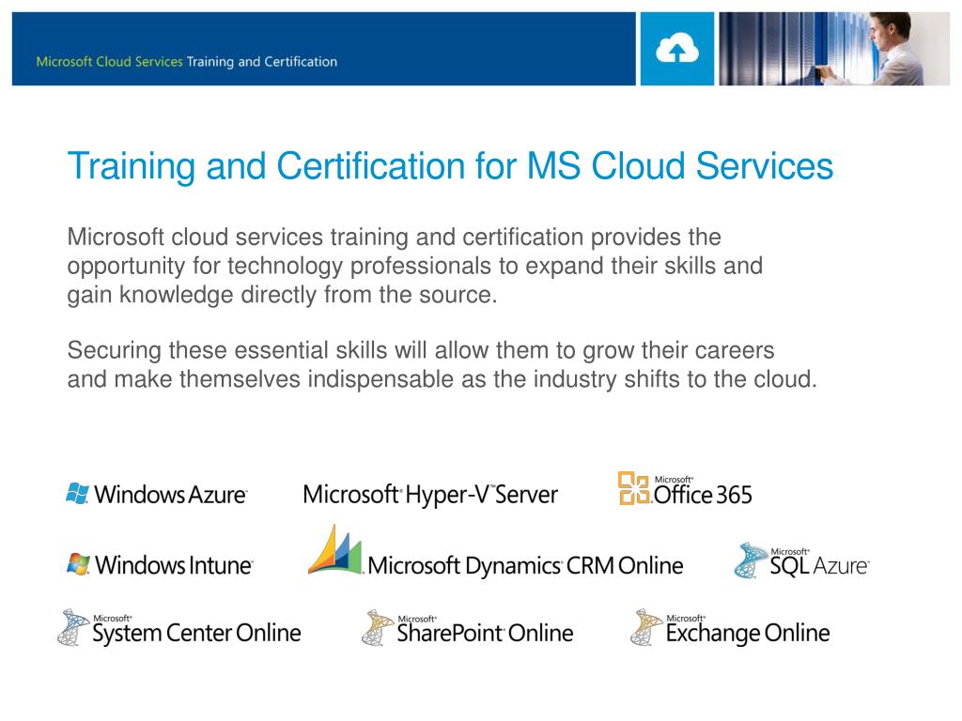Click paragraph starting 'Microsoft cloud services training'

coord(414,266)
